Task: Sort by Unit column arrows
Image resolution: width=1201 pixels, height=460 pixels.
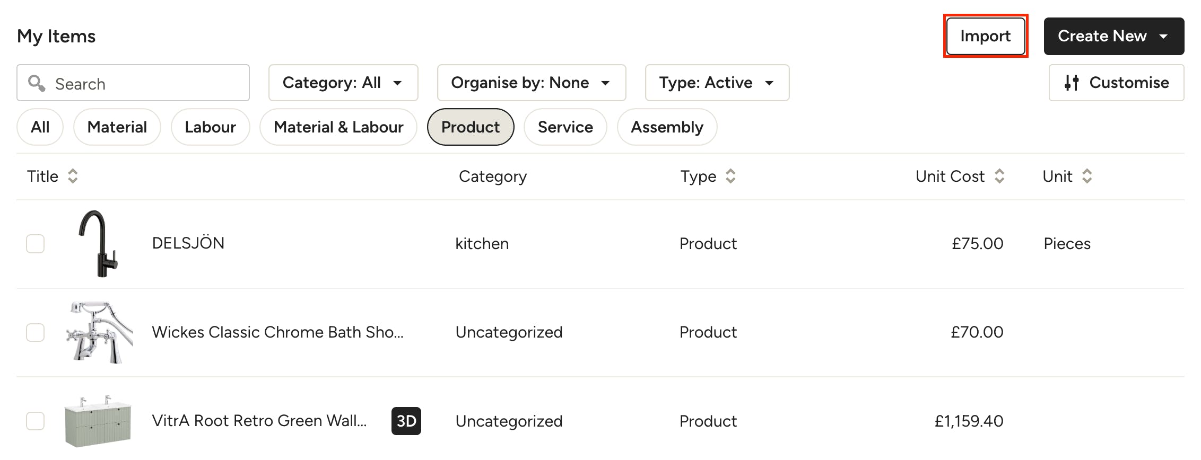Action: point(1087,176)
